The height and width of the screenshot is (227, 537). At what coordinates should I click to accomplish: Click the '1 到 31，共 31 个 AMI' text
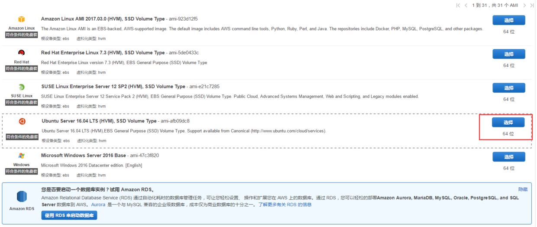(x=495, y=6)
